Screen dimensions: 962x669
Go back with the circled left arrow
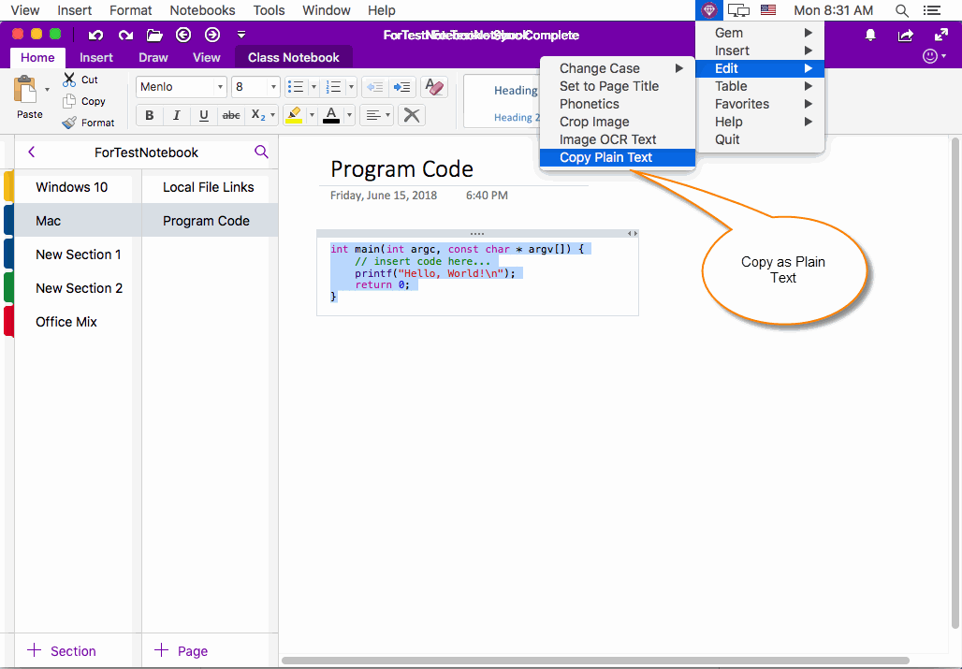[183, 35]
